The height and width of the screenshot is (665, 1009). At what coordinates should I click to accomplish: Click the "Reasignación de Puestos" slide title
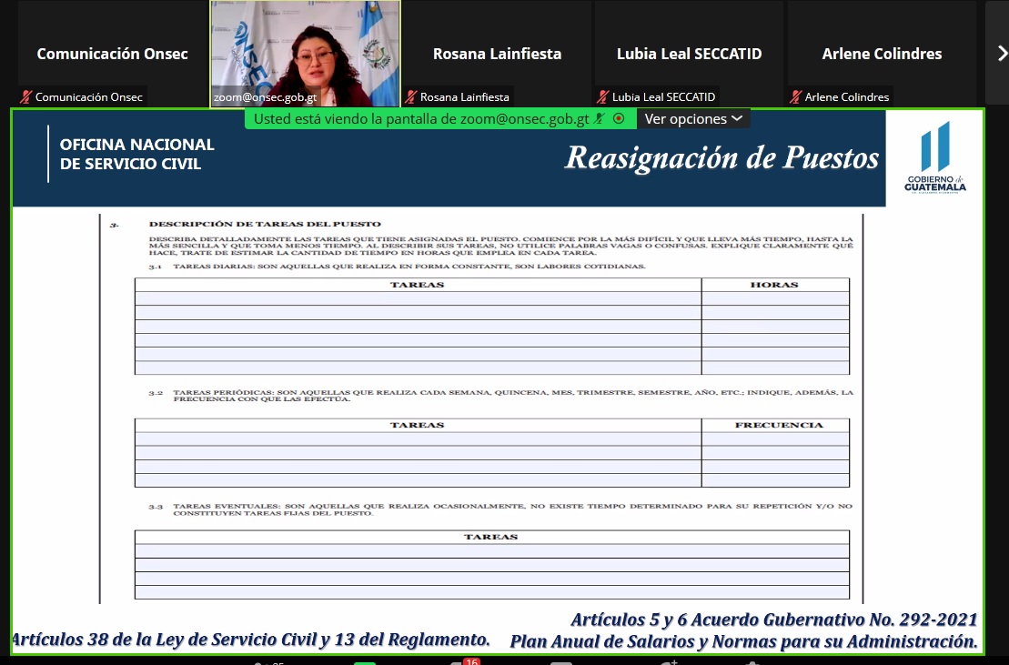click(721, 158)
